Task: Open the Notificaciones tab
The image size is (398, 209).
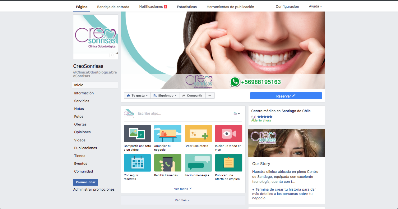Action: (x=153, y=7)
